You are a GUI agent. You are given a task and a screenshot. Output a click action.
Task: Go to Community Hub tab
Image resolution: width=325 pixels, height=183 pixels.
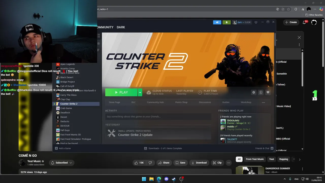click(x=155, y=102)
